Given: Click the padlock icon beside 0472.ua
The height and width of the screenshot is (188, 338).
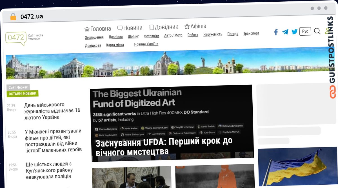Looking at the screenshot, I should coord(13,17).
